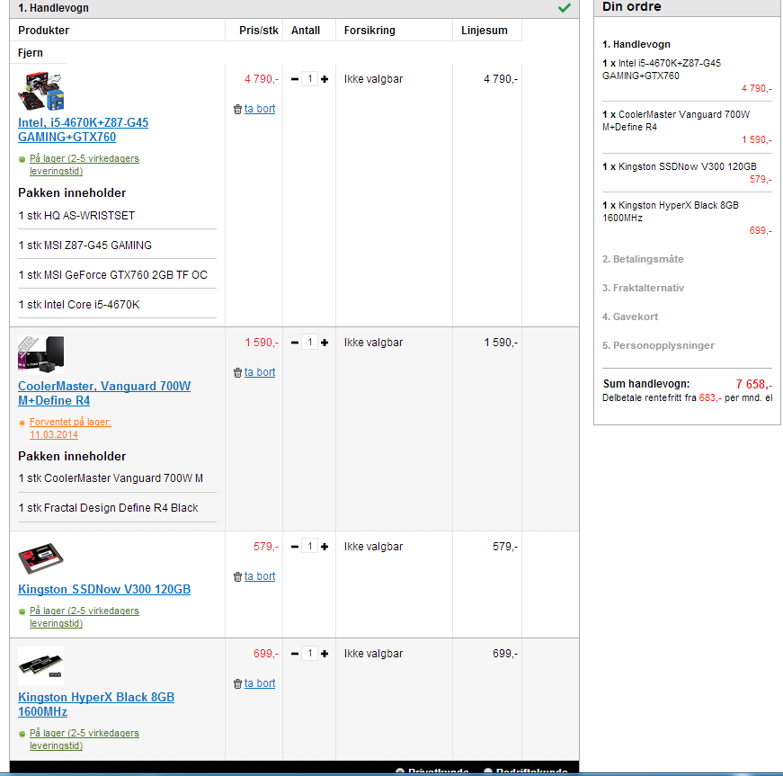Open 'Forventet på lager: 11.03.2014' link
Viewport: 783px width, 776px height.
[x=70, y=428]
